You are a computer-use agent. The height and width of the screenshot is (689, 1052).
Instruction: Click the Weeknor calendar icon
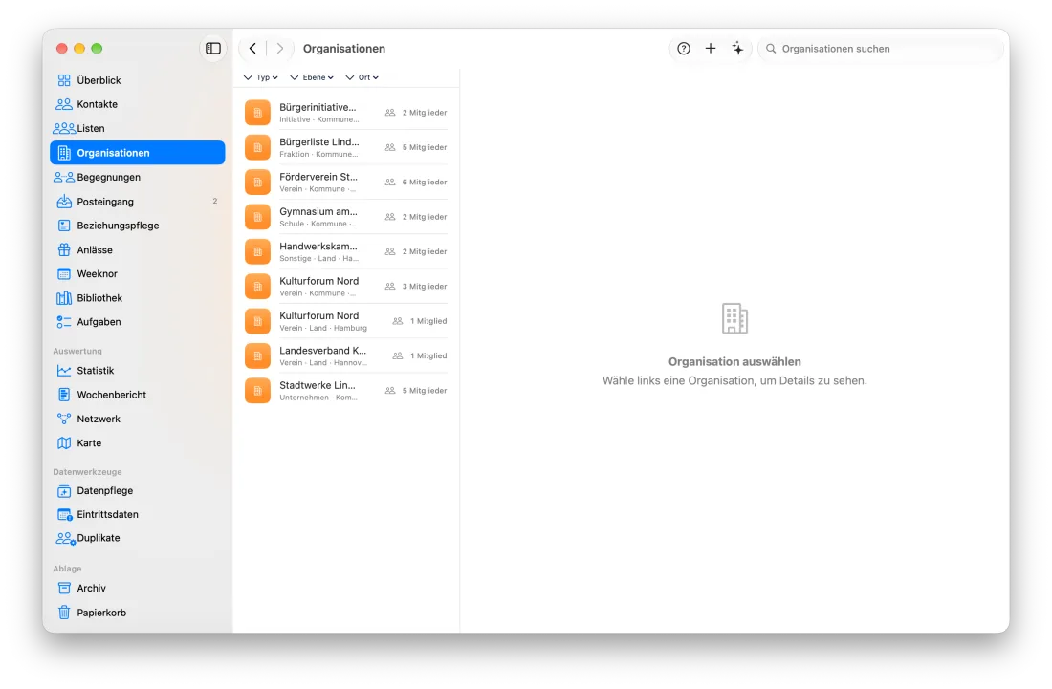[64, 274]
